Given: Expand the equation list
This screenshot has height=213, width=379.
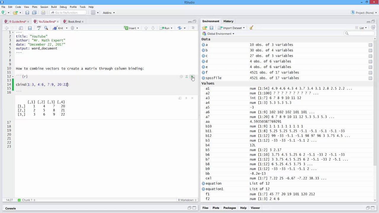Looking at the screenshot, I should [203, 183].
